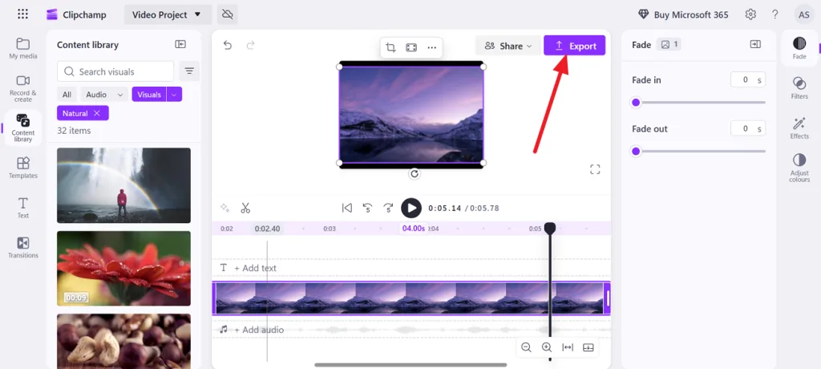Collapse the Fade properties panel

[x=755, y=45]
